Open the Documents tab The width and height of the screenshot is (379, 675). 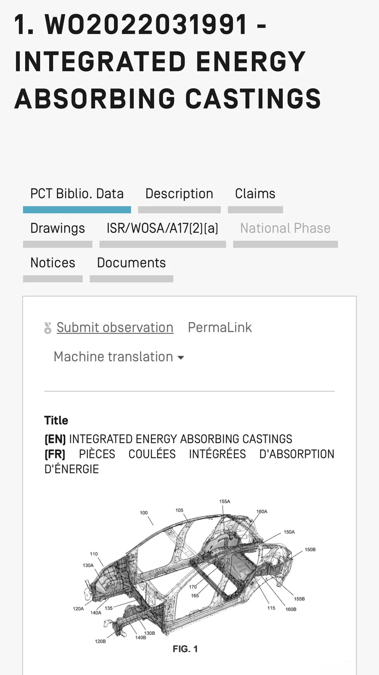(x=131, y=263)
